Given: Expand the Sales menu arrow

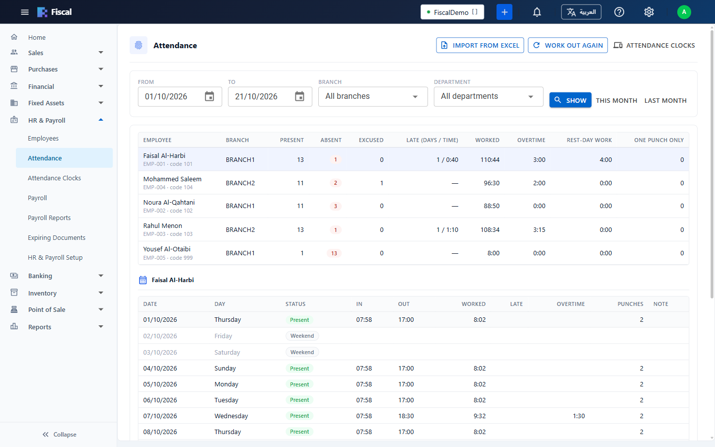Looking at the screenshot, I should coord(101,53).
